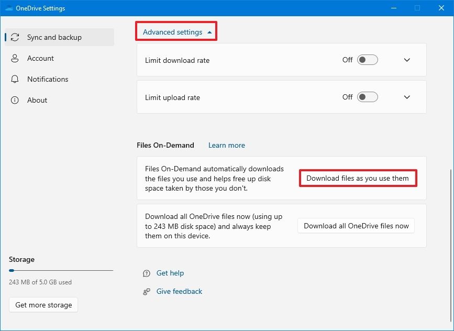454x331 pixels.
Task: Click Download all OneDrive files now
Action: pos(356,225)
